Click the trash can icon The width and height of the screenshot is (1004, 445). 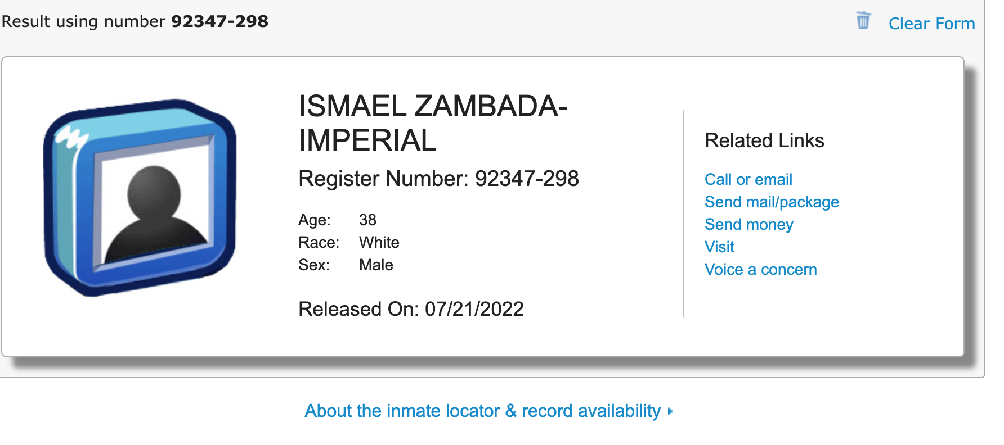coord(863,21)
